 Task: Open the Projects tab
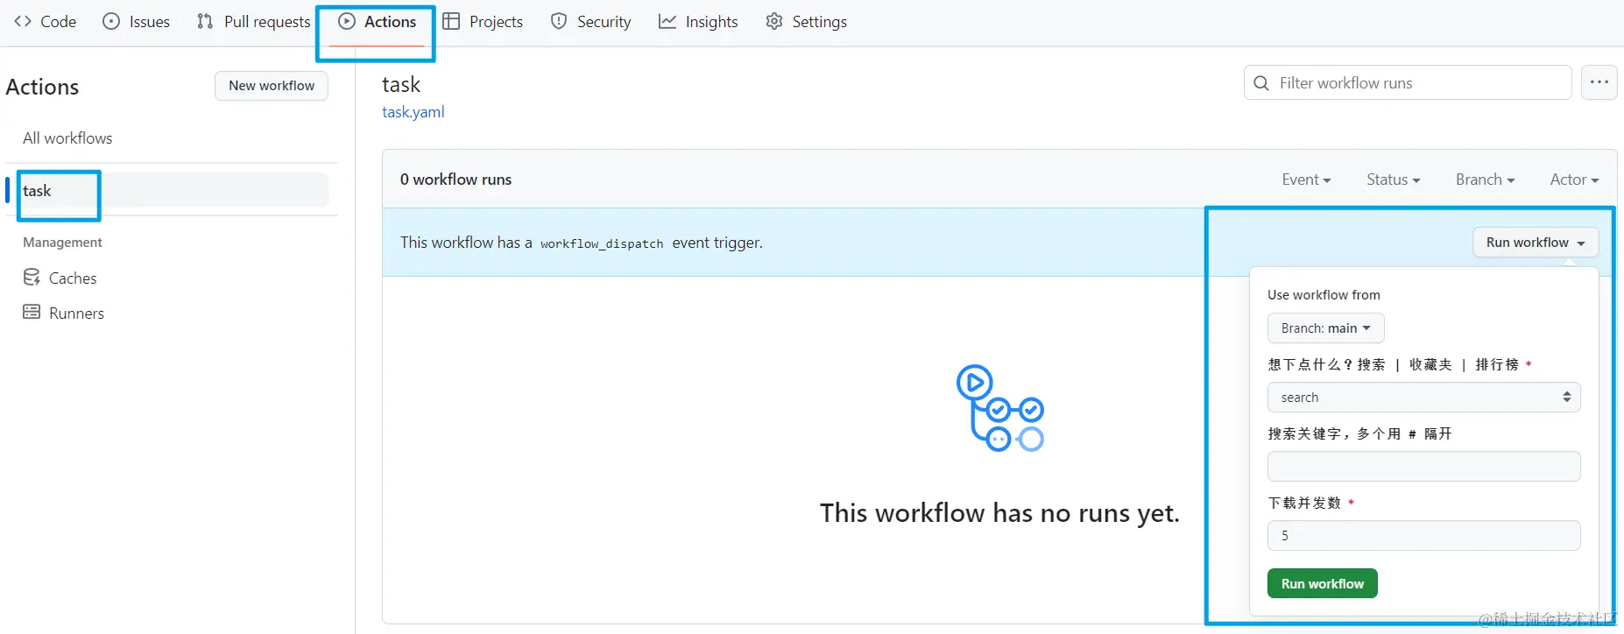pos(483,22)
